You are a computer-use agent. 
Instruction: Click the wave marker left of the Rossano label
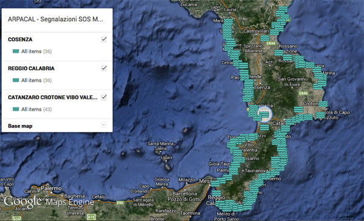[278, 53]
